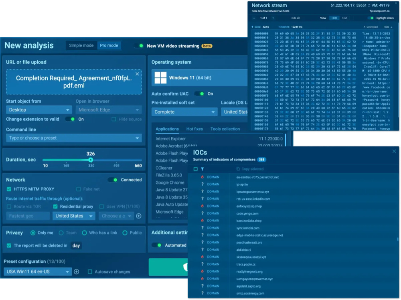Toggle Highlight chars in Network stream
This screenshot has width=401, height=300.
[371, 18]
